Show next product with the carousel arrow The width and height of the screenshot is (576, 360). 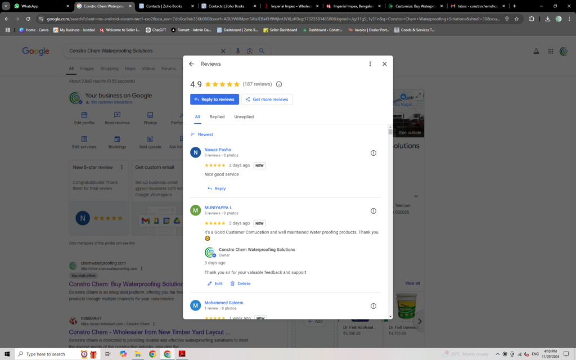tap(420, 321)
